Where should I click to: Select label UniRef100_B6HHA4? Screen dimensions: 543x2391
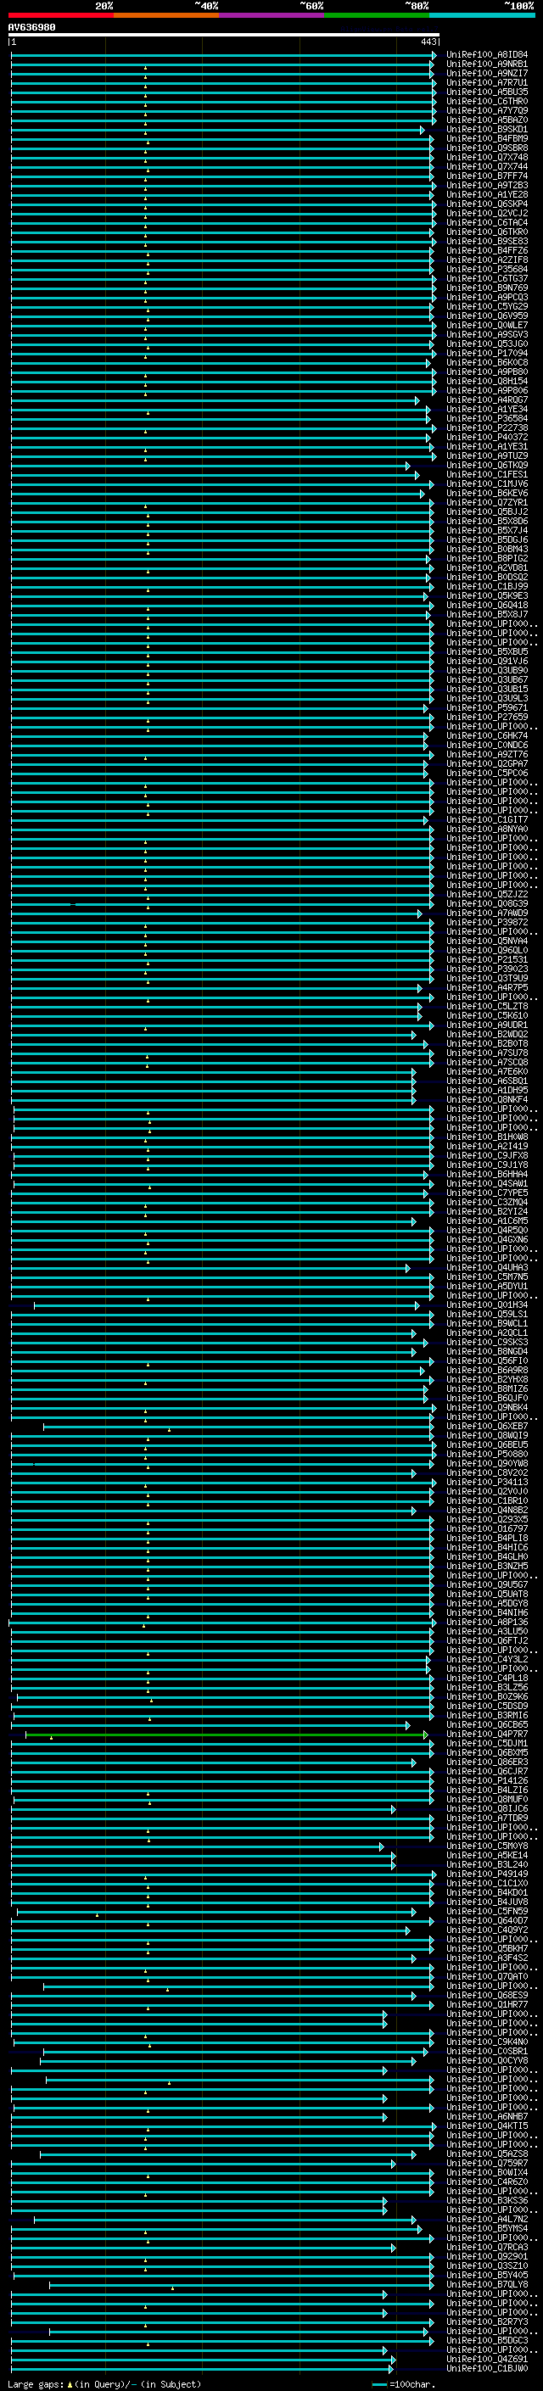[x=487, y=1174]
